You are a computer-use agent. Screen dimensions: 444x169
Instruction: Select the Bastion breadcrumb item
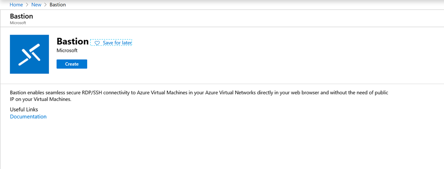tap(58, 5)
